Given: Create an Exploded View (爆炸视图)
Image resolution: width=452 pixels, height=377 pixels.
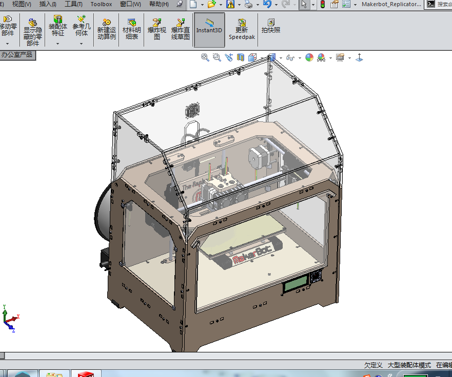Looking at the screenshot, I should point(156,30).
